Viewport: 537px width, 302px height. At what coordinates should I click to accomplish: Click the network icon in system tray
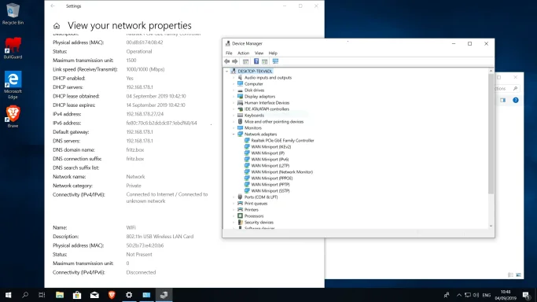pyautogui.click(x=468, y=295)
